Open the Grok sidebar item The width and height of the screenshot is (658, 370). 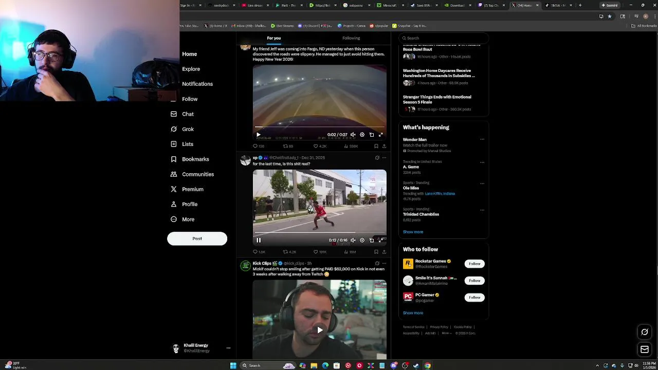(x=182, y=129)
